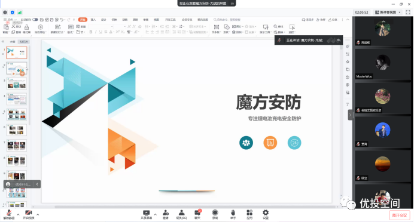Click the Undo arrow icon
This screenshot has width=414, height=222.
click(x=62, y=20)
